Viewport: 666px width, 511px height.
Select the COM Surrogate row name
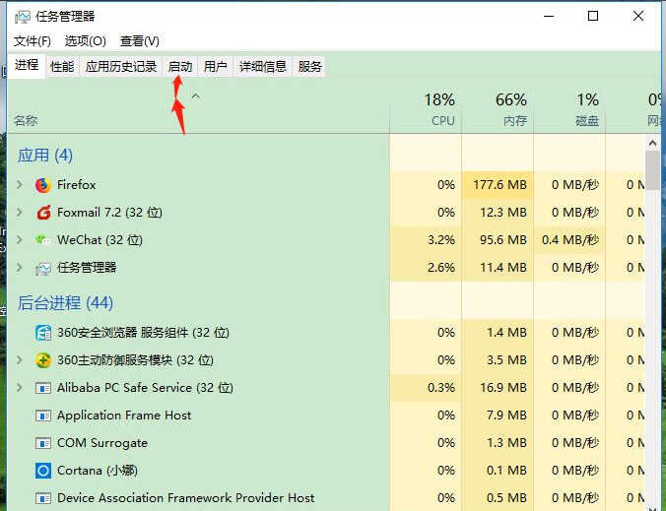(102, 443)
